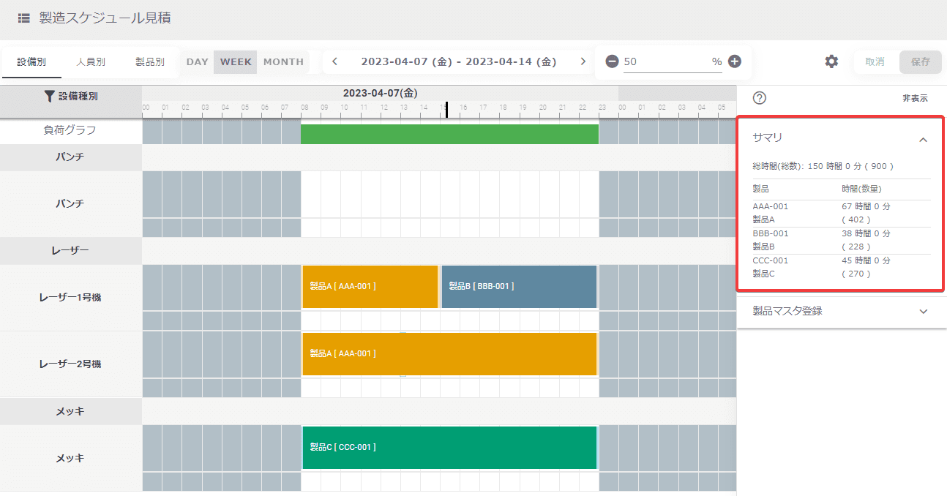947x496 pixels.
Task: Click the 45 時間 0 分 value
Action: [866, 260]
